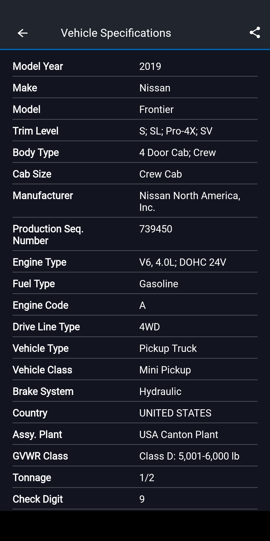The height and width of the screenshot is (541, 270).
Task: Click the Brake System specification
Action: [135, 391]
